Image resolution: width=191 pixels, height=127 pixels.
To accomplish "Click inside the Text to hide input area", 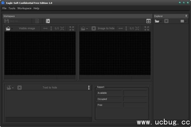I will tap(48, 103).
